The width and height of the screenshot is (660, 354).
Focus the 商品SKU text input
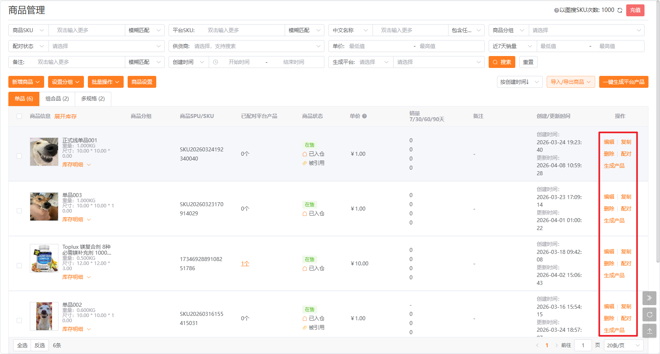[x=87, y=30]
